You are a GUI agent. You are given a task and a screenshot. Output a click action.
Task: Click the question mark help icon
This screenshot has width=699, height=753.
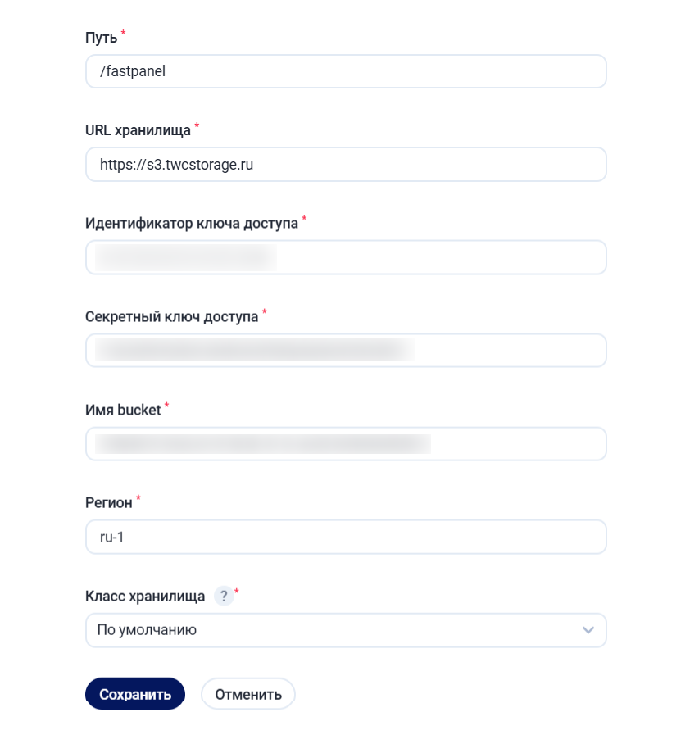click(x=223, y=597)
